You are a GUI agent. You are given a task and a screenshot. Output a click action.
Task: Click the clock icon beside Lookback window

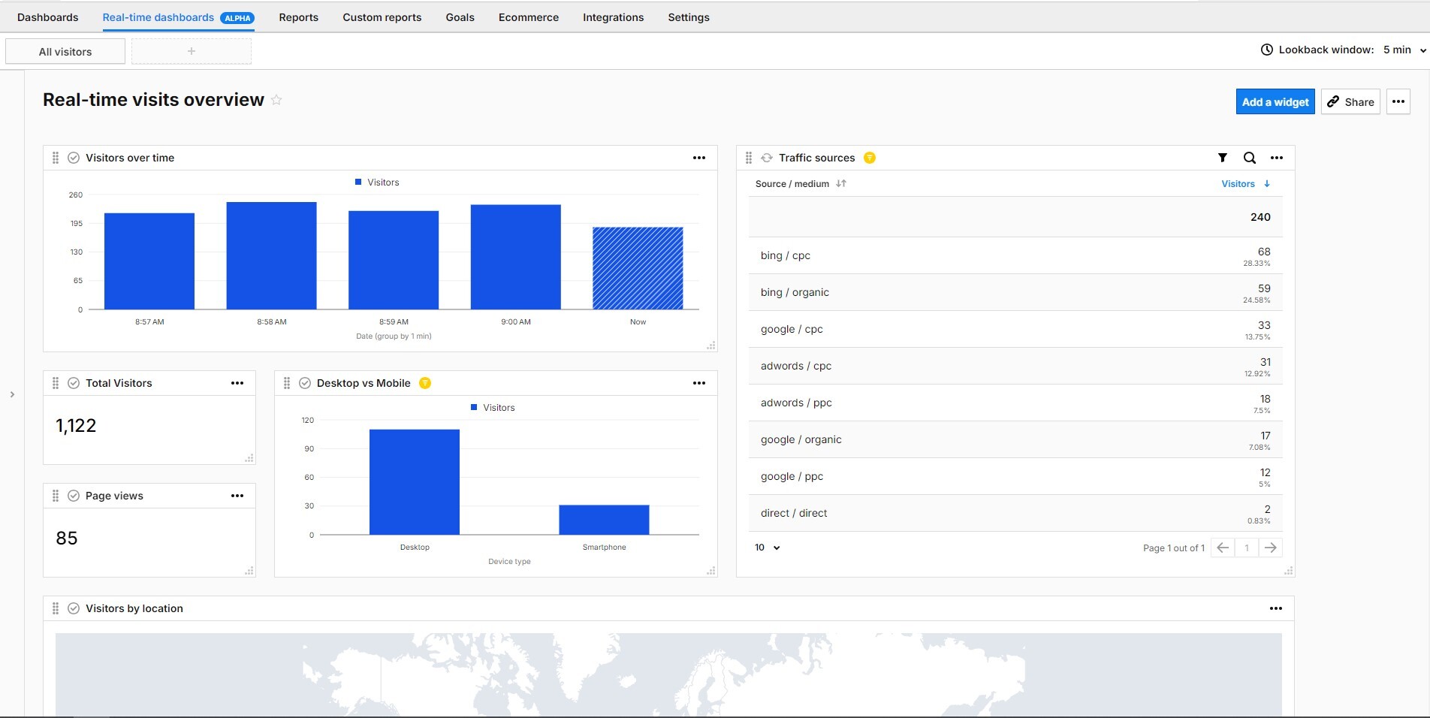tap(1266, 50)
